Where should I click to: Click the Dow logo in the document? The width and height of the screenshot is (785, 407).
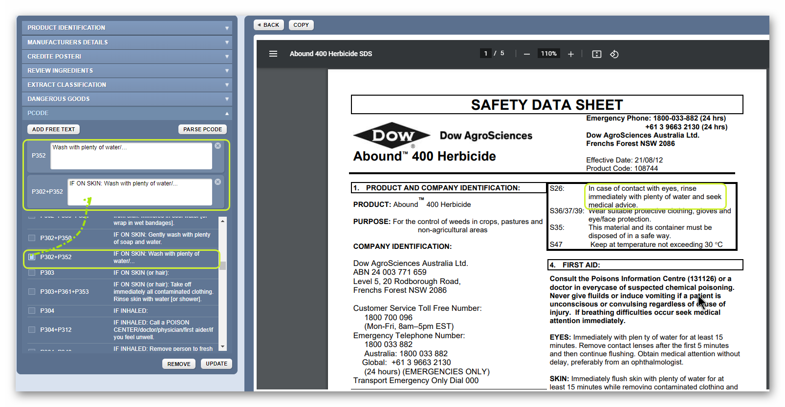pos(392,135)
